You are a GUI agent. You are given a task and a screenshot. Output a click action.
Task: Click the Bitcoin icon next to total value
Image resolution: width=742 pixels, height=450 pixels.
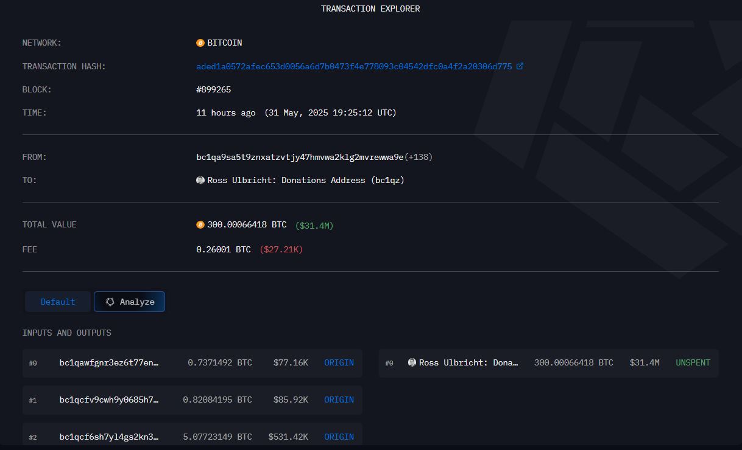(200, 224)
